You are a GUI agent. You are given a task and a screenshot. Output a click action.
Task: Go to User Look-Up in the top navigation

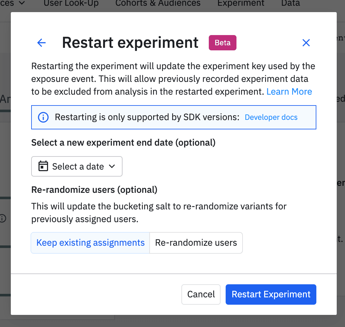coord(71,4)
